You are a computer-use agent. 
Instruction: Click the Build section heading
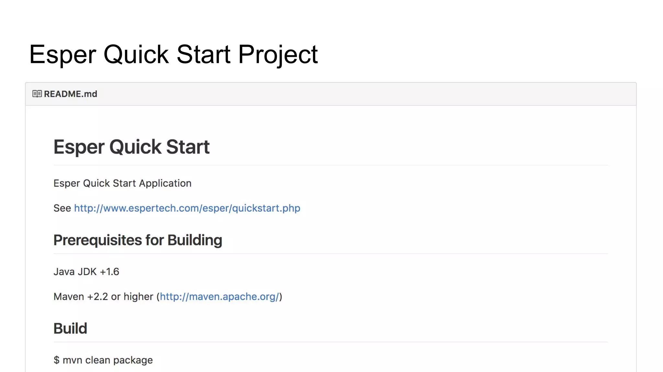[70, 328]
